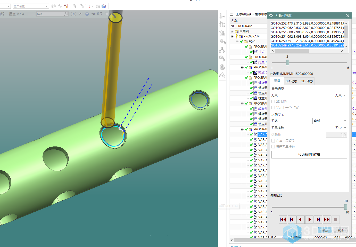Image resolution: width=356 pixels, height=247 pixels.
Task: Click the 星空 V7.4 ribbon tab
Action: pos(16,14)
